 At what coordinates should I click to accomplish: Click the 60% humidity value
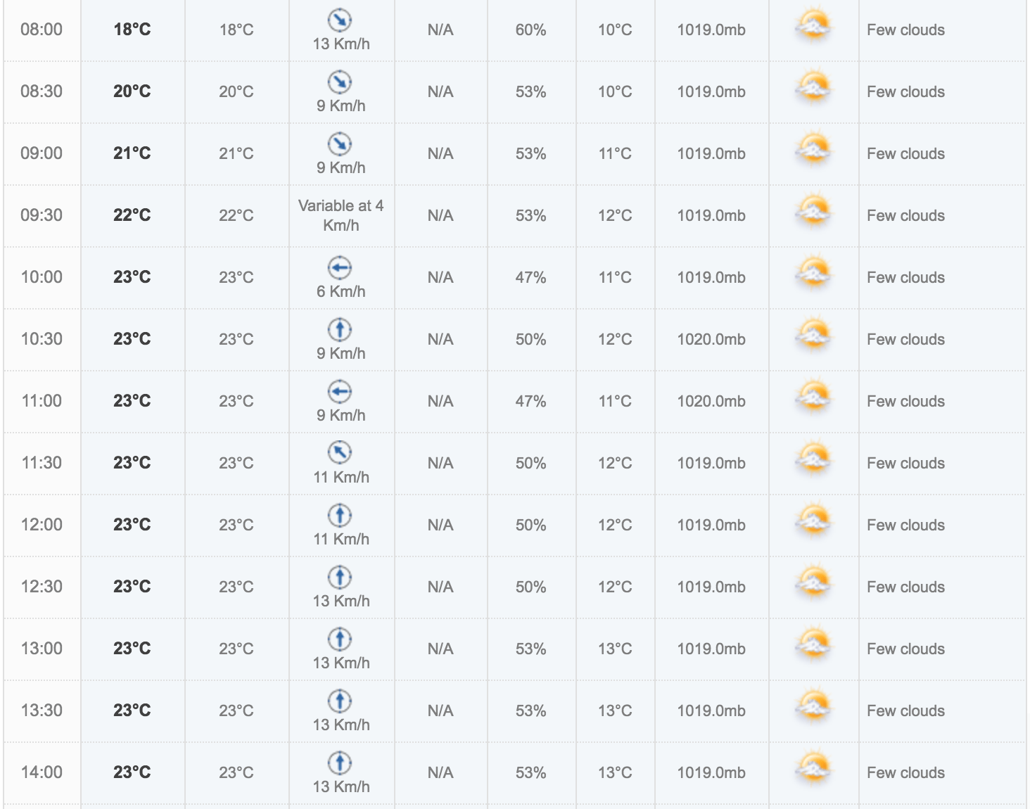click(530, 30)
